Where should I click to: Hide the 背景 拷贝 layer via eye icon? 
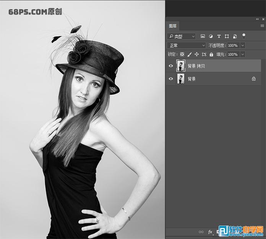(x=171, y=66)
